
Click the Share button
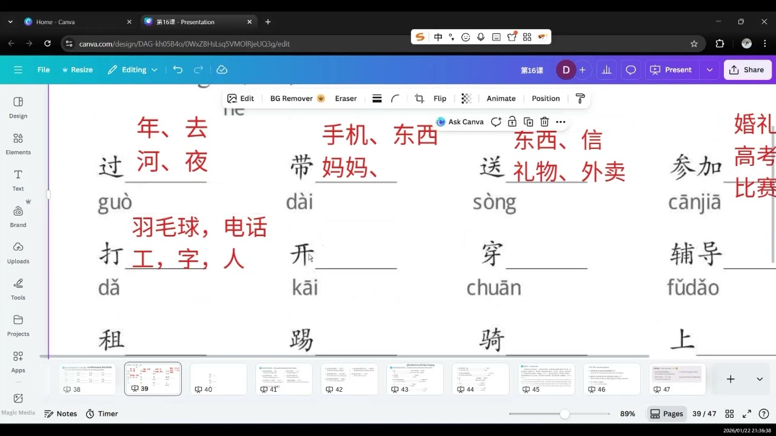[748, 70]
